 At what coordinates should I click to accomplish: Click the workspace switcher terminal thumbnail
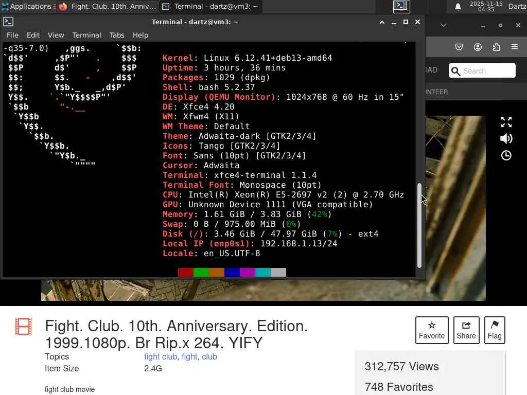coord(401,6)
